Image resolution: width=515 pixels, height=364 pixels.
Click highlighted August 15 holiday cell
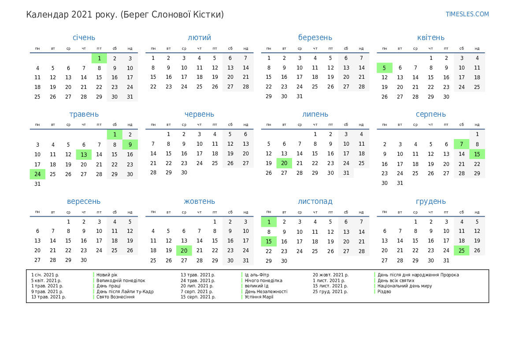pyautogui.click(x=477, y=154)
